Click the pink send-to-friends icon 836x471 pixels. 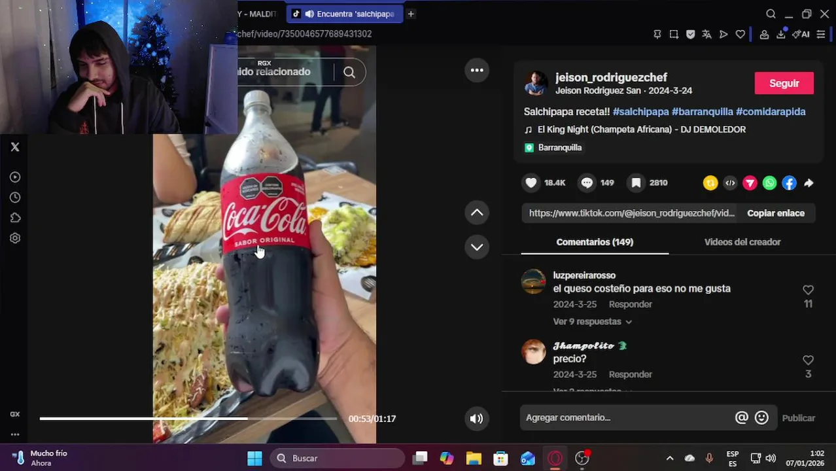pos(750,183)
